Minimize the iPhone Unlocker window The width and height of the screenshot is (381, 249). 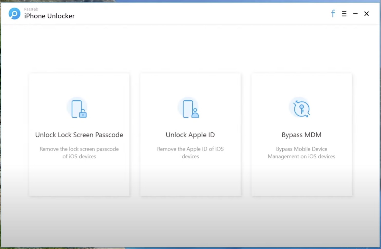tap(355, 14)
